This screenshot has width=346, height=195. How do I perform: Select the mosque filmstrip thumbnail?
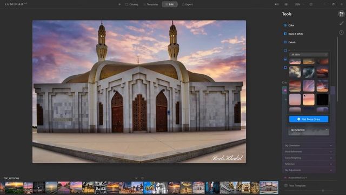tap(269, 187)
